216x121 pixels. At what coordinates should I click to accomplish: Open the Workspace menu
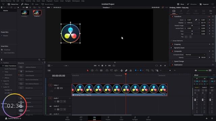76,1
